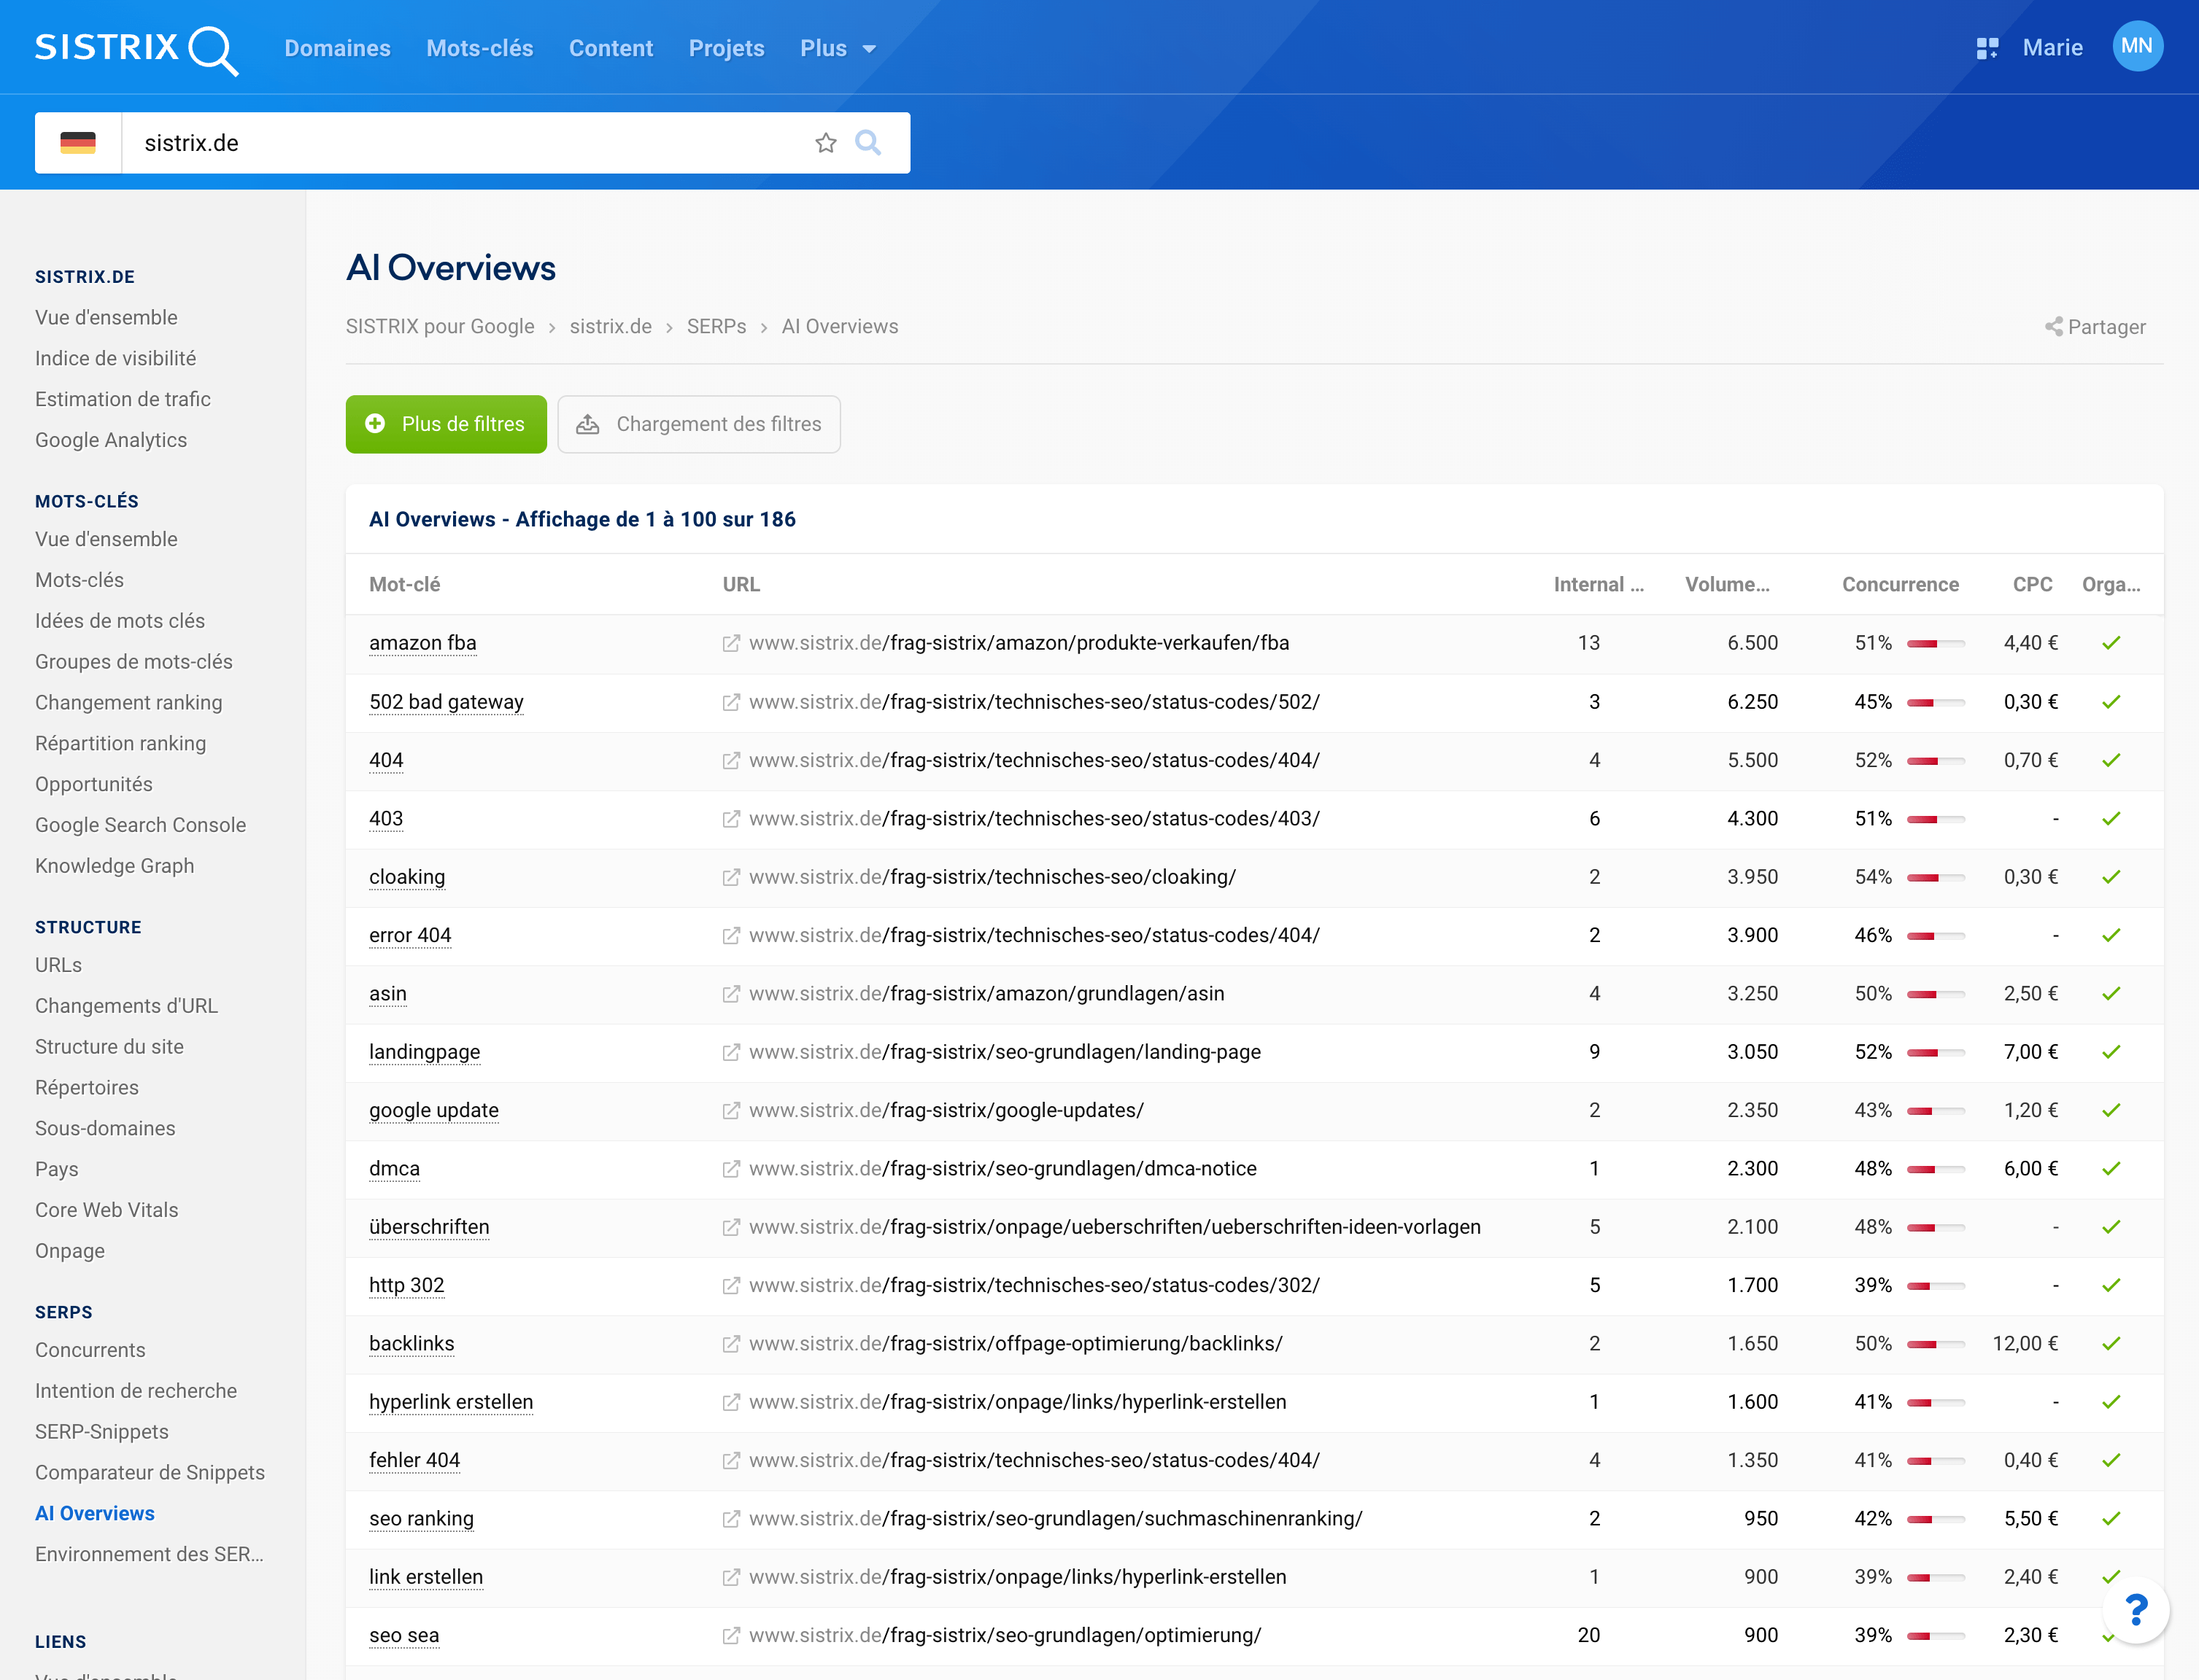This screenshot has width=2199, height=1680.
Task: Open external link icon for dmca URL
Action: [x=731, y=1169]
